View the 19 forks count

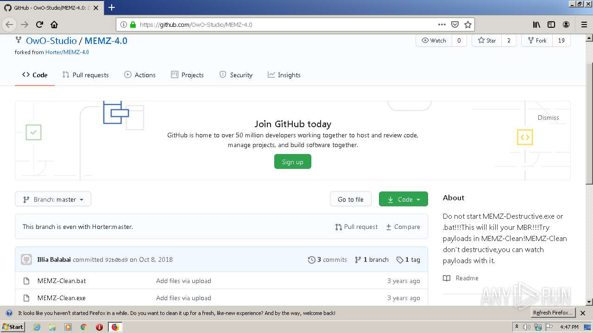[561, 40]
